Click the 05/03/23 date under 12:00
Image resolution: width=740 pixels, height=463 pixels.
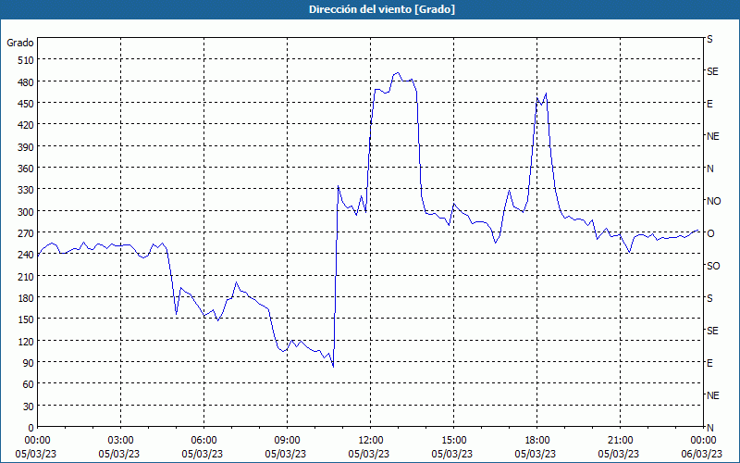(x=369, y=454)
